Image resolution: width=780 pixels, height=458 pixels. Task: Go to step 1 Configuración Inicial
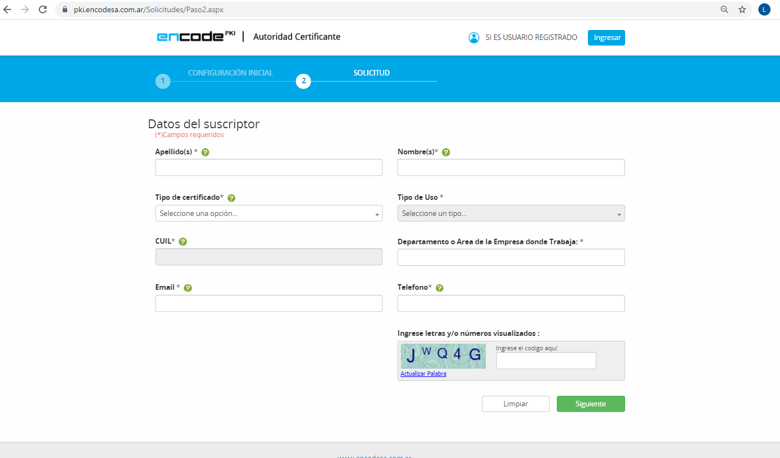(x=163, y=81)
